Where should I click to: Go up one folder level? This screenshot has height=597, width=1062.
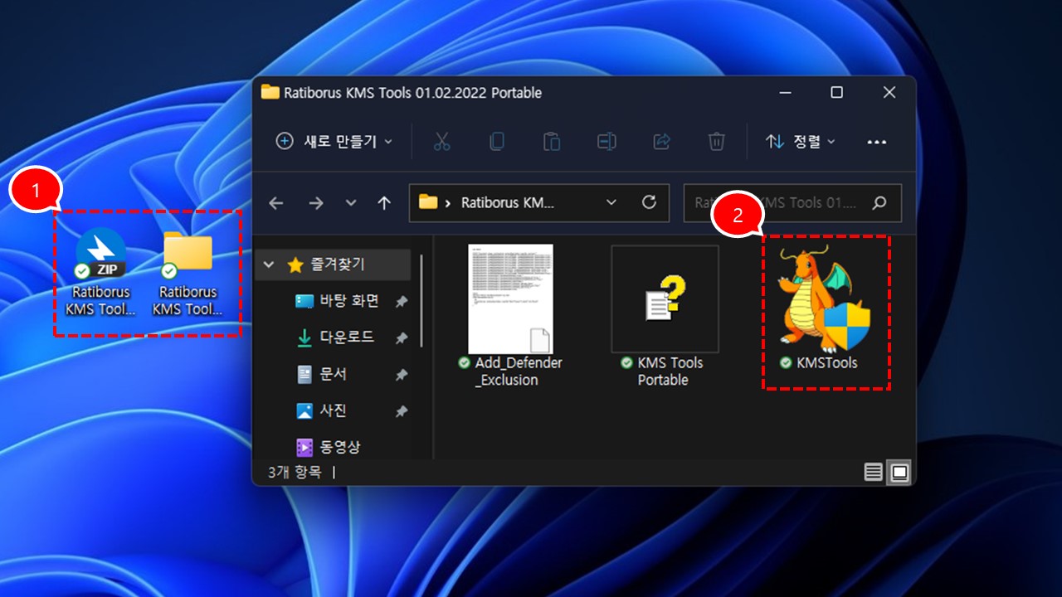pyautogui.click(x=383, y=203)
